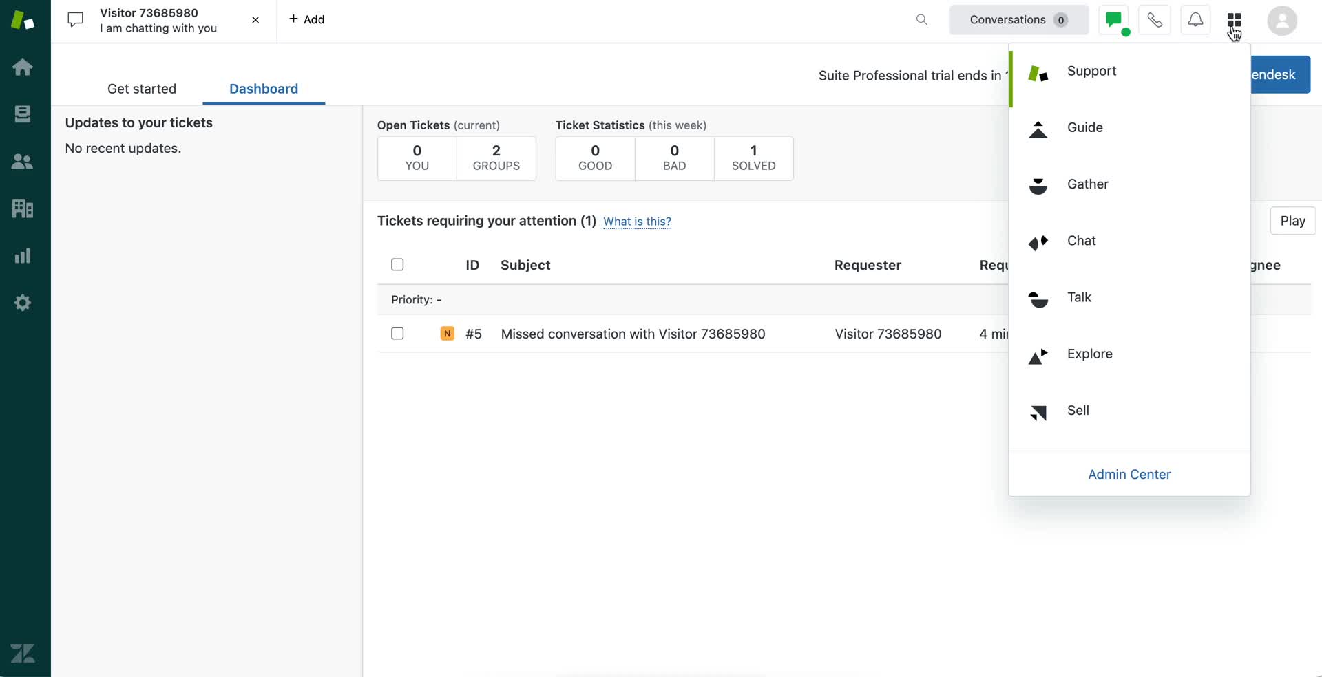Click the chat bubble icon on visitor tab
Screen dimensions: 1322x677
(76, 20)
